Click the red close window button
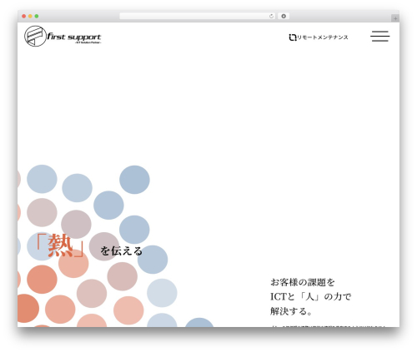Screen dimensions: 417x352 [x=24, y=16]
